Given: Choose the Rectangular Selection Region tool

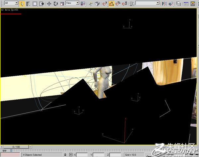Looking at the screenshot, I should pyautogui.click(x=34, y=4).
